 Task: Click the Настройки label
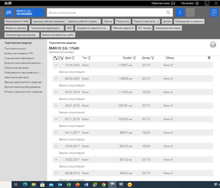pyautogui.click(x=187, y=3)
